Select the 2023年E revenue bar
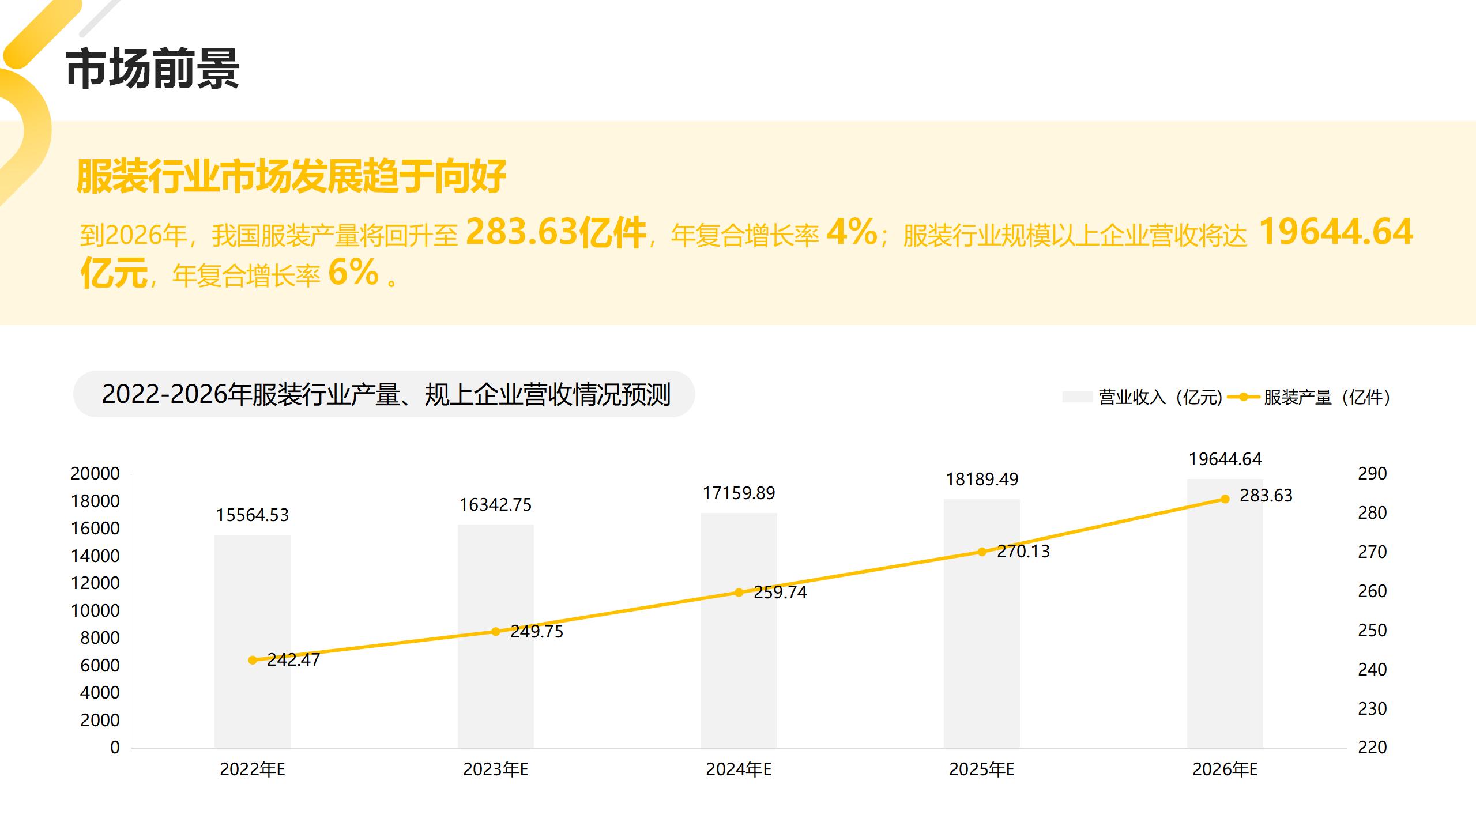 (x=496, y=692)
